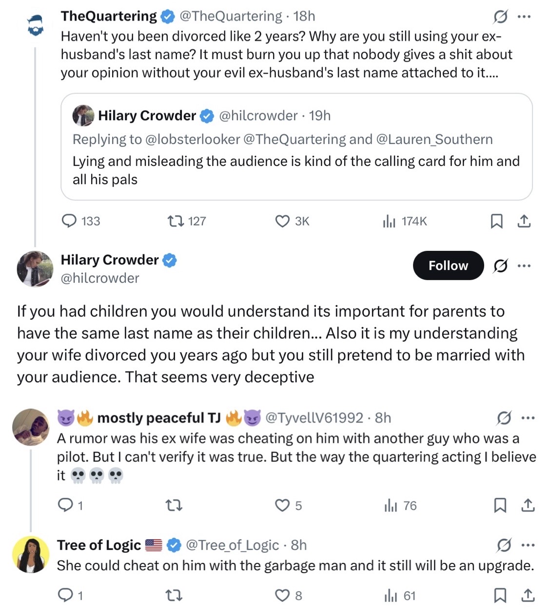The image size is (550, 615).
Task: Bookmark TheQuartering's tweet
Action: tap(496, 221)
